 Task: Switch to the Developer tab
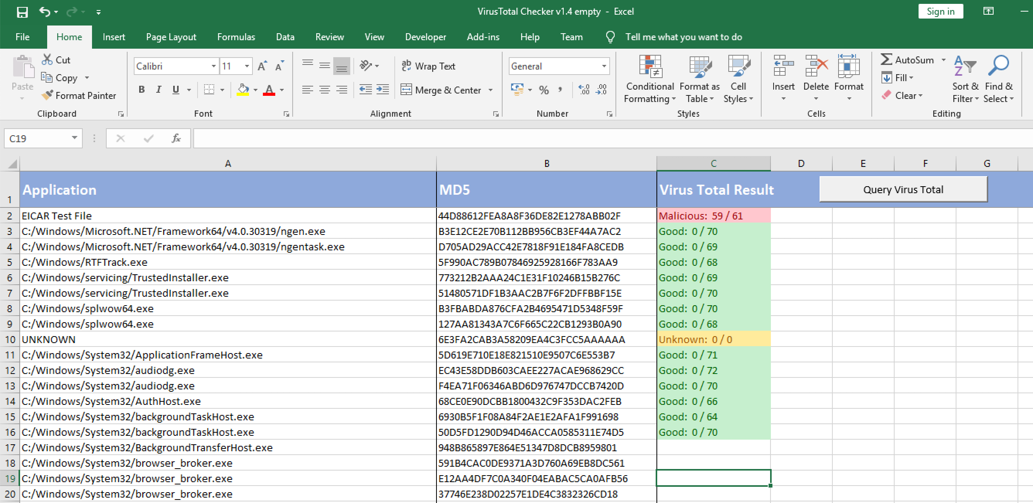425,37
